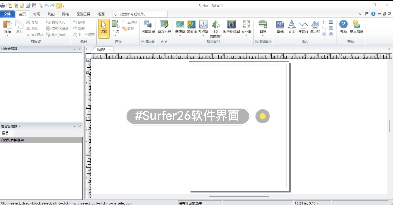This screenshot has width=393, height=205.
Task: Click the Save icon in quick access toolbar
Action: point(34,6)
